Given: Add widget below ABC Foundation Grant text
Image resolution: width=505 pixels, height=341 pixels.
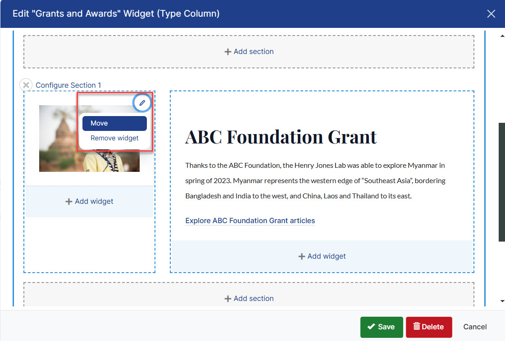Looking at the screenshot, I should (x=322, y=256).
